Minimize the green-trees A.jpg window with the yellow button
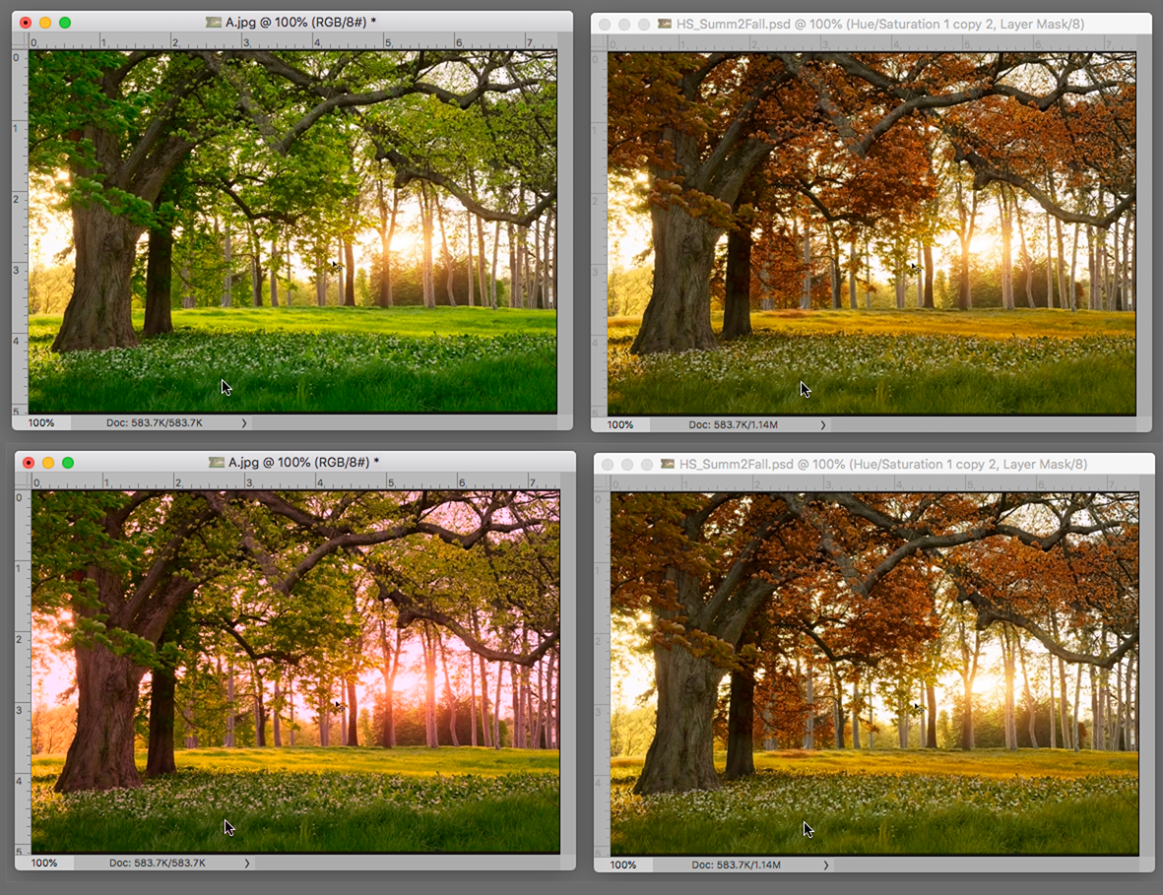 click(45, 23)
